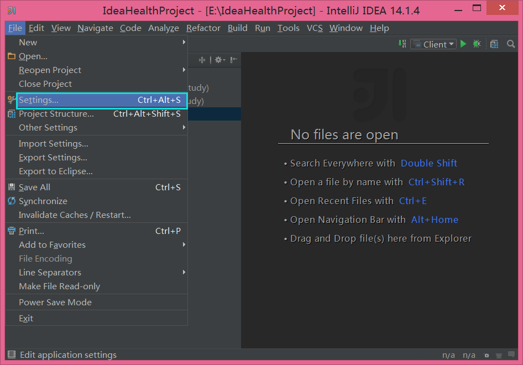Screen dimensions: 523x365
Task: Open the event log speech-bubble icon
Action: [512, 355]
